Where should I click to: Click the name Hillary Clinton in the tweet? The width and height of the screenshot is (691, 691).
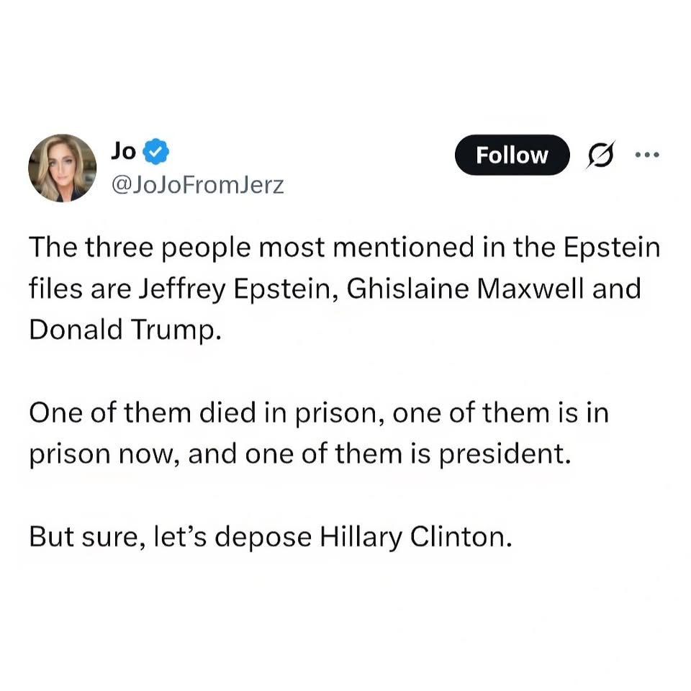(x=415, y=538)
